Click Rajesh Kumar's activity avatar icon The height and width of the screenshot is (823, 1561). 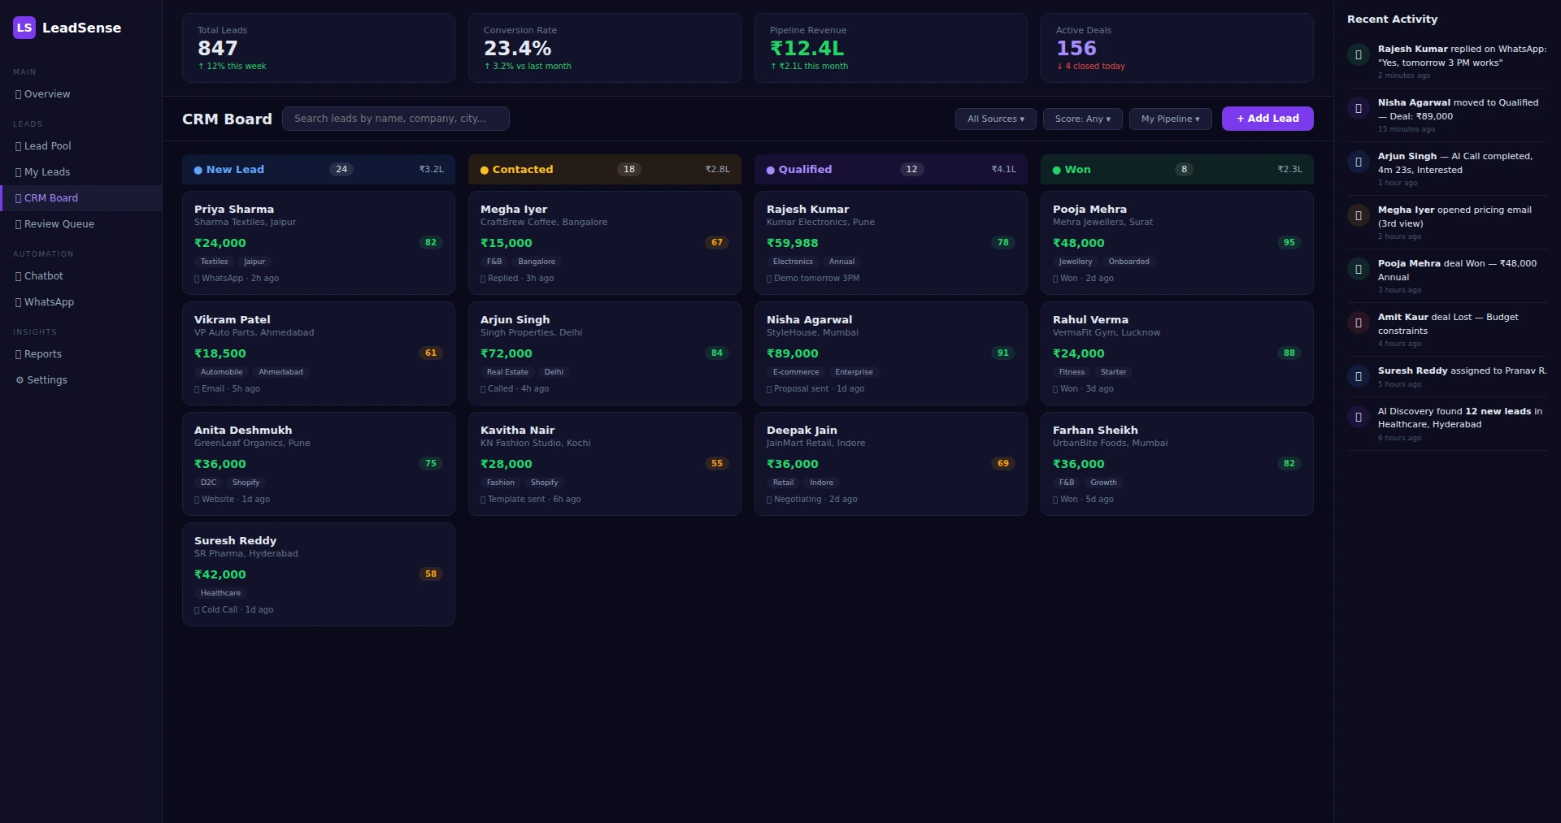point(1358,55)
